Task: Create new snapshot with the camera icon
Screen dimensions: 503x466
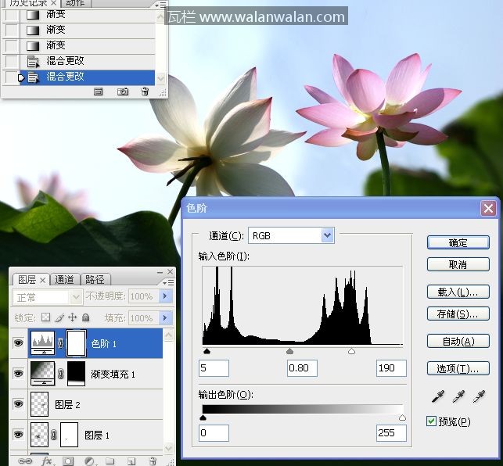Action: coord(123,91)
